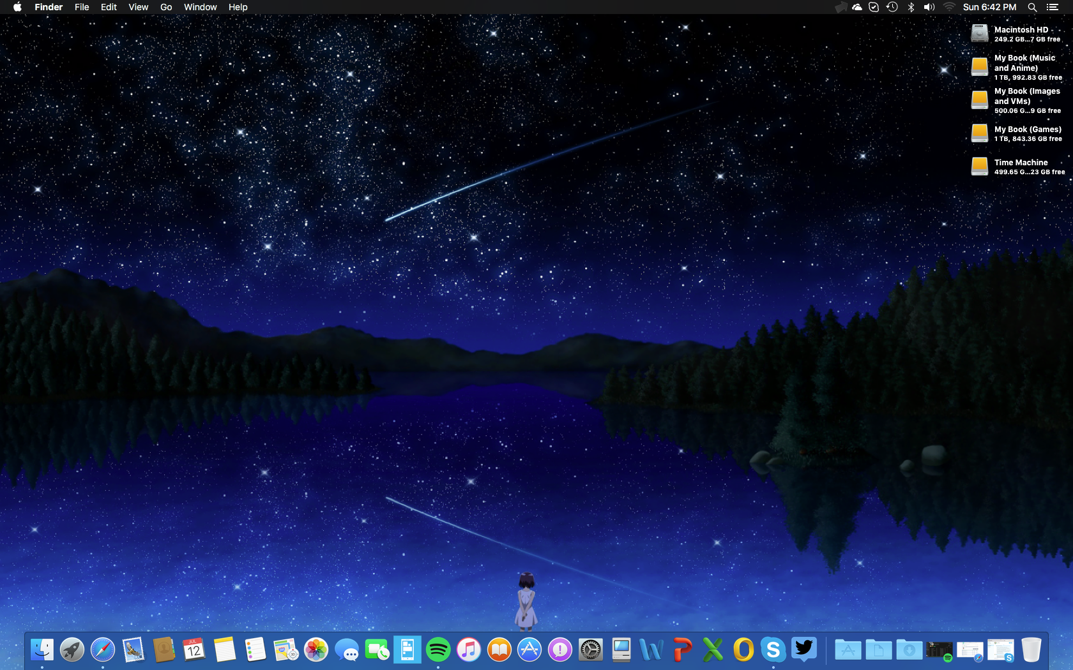Launch Microsoft Outlook from Dock
The width and height of the screenshot is (1073, 670).
click(743, 650)
